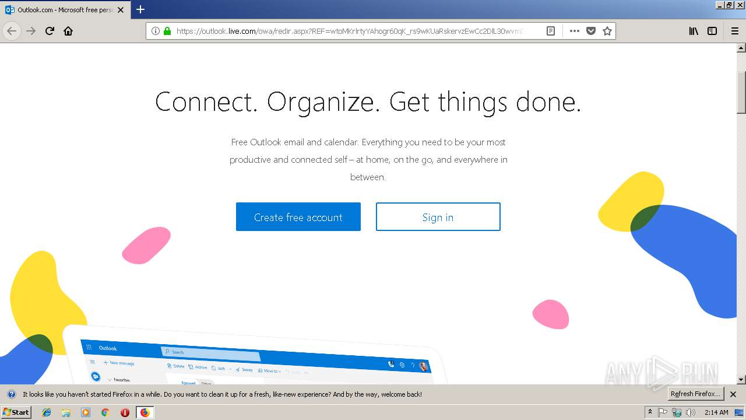
Task: Open the Windows Start menu
Action: (x=16, y=412)
